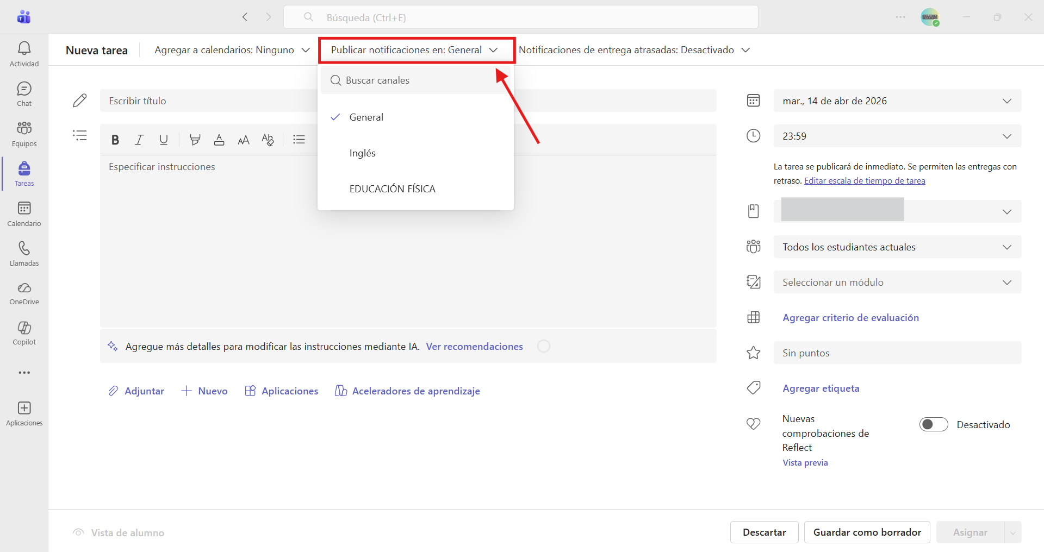Click Agregar etiqueta link
The height and width of the screenshot is (552, 1044).
[821, 388]
